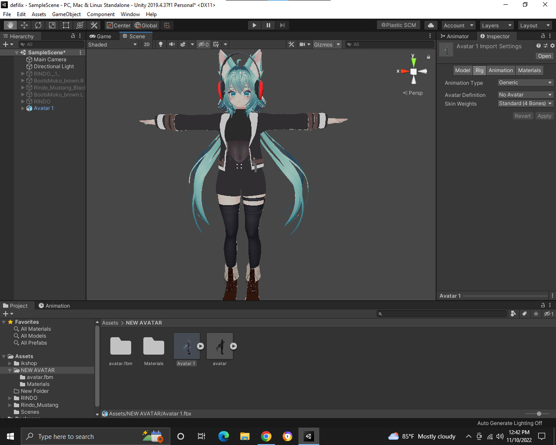
Task: Switch to the Game tab
Action: [102, 36]
